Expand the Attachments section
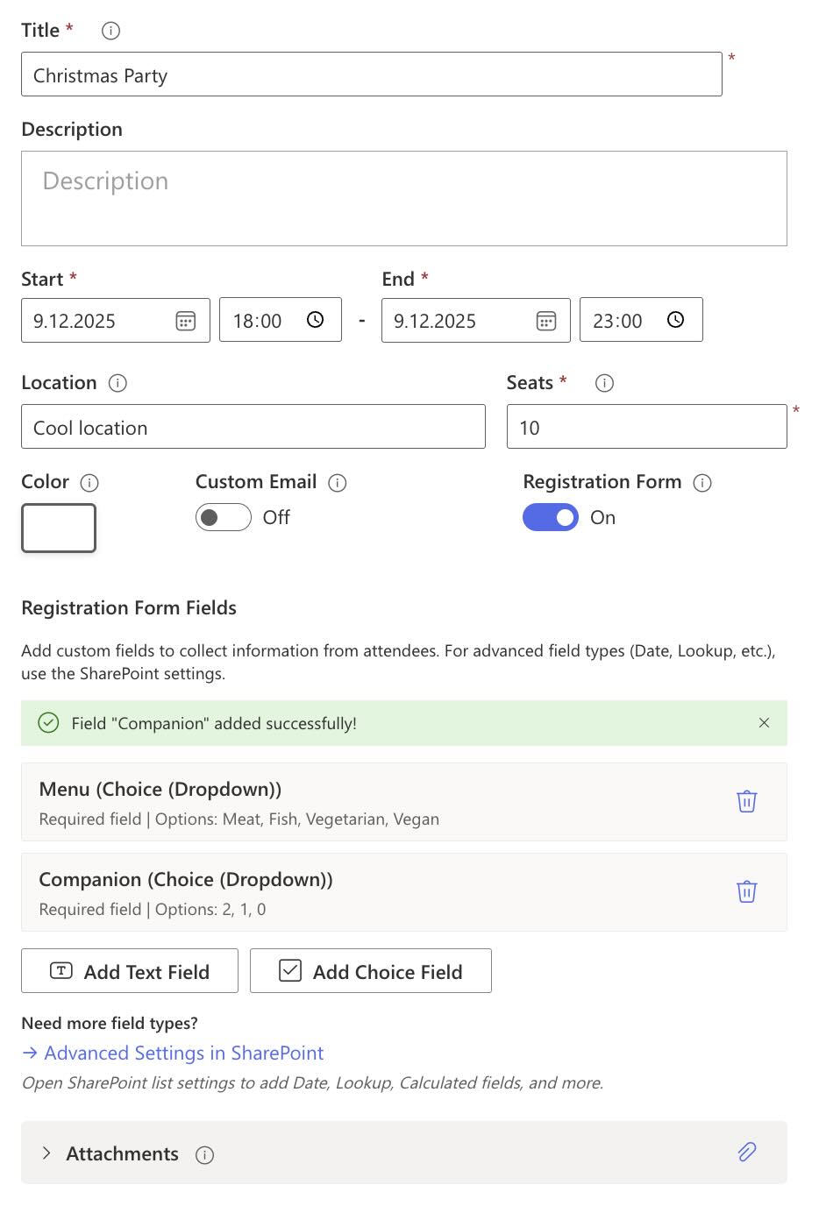The width and height of the screenshot is (819, 1213). pos(46,1153)
